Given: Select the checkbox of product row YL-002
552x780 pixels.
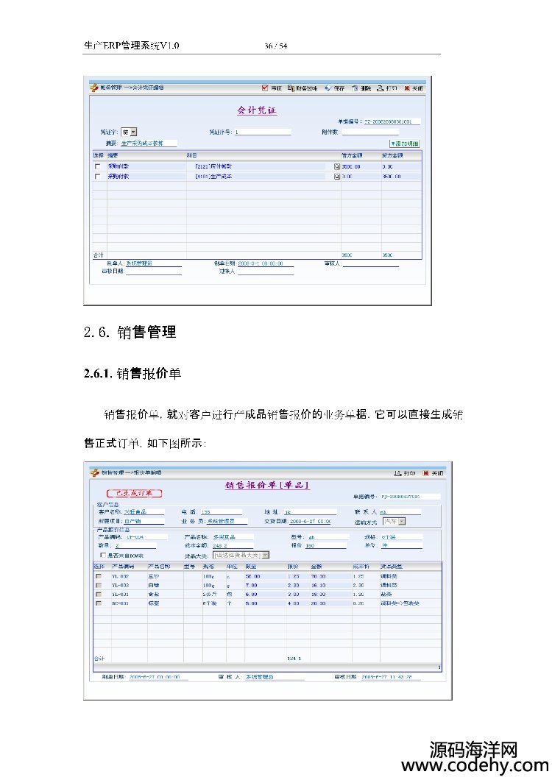Looking at the screenshot, I should [99, 577].
